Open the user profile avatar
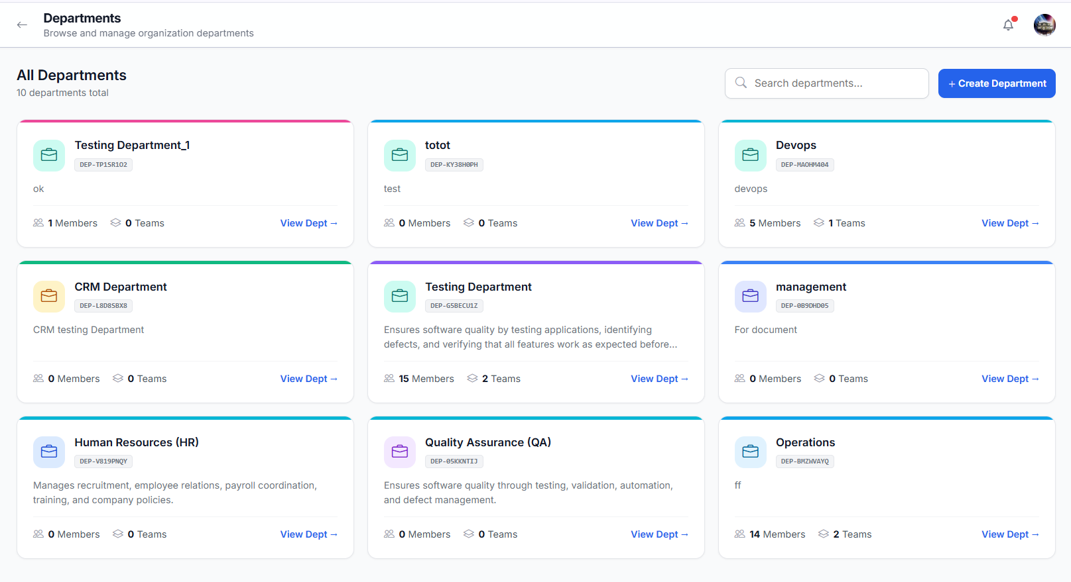Viewport: 1071px width, 582px height. click(x=1044, y=24)
